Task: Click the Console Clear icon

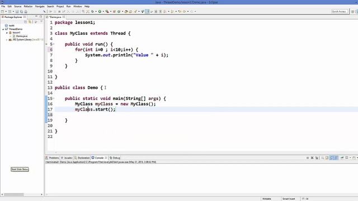Action: [x=322, y=157]
